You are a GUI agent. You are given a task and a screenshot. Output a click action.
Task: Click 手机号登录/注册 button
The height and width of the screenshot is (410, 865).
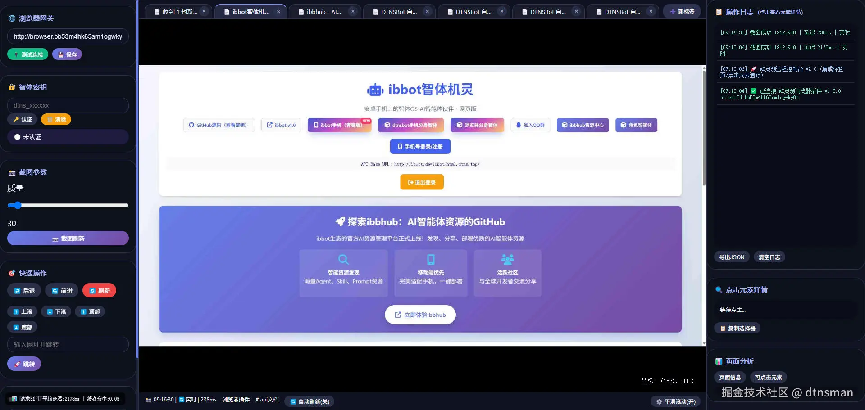pos(420,146)
